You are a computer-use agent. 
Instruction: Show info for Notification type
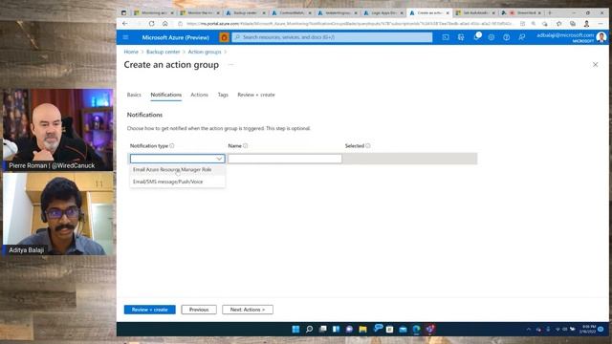(x=172, y=146)
